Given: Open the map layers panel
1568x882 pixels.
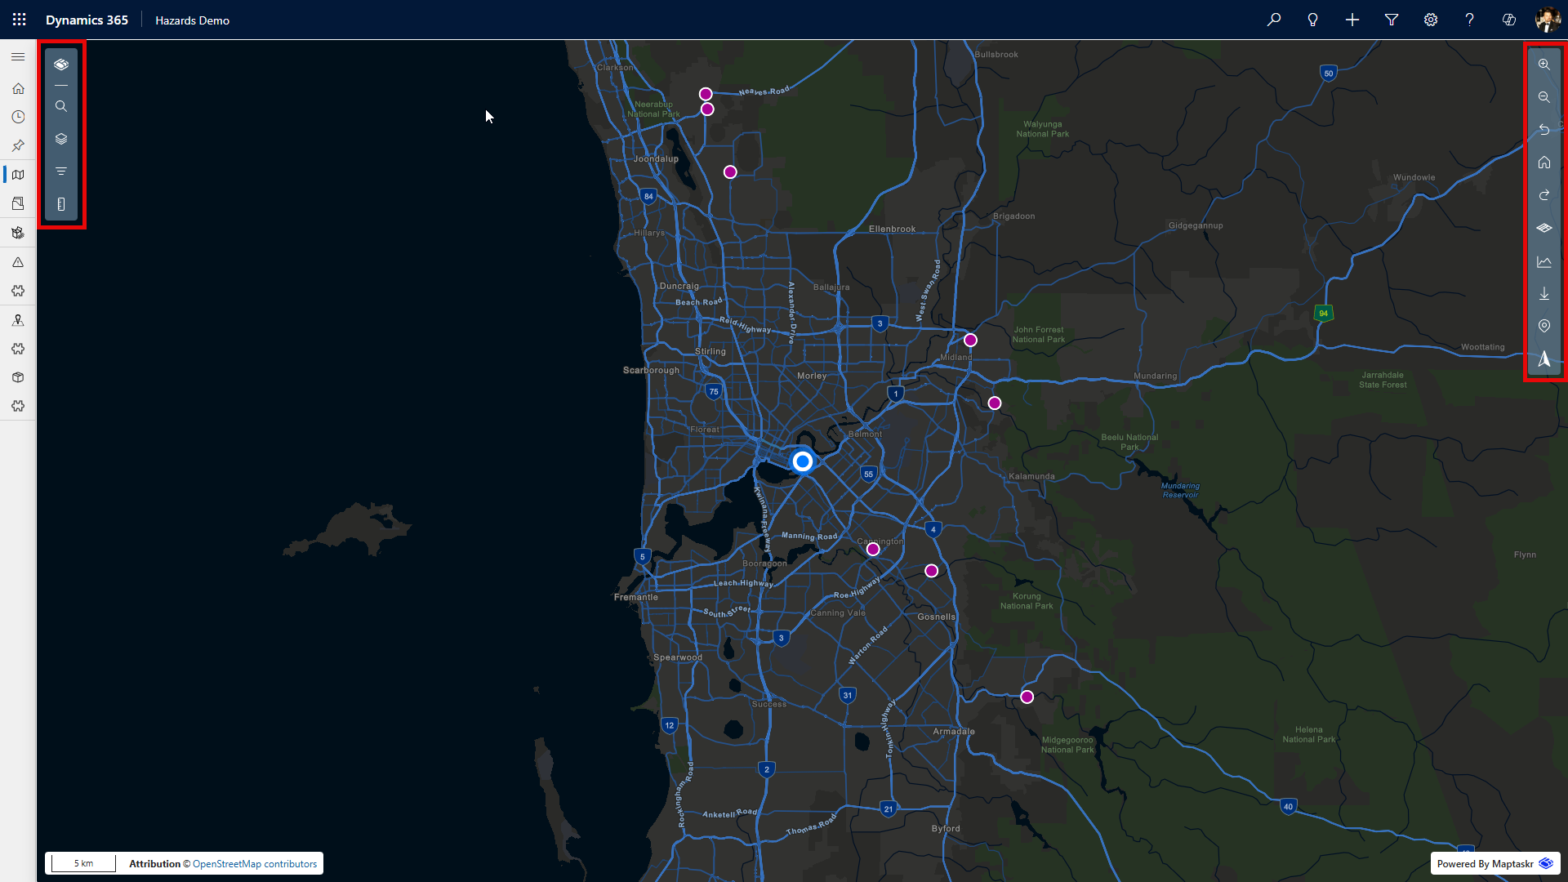Looking at the screenshot, I should tap(61, 139).
